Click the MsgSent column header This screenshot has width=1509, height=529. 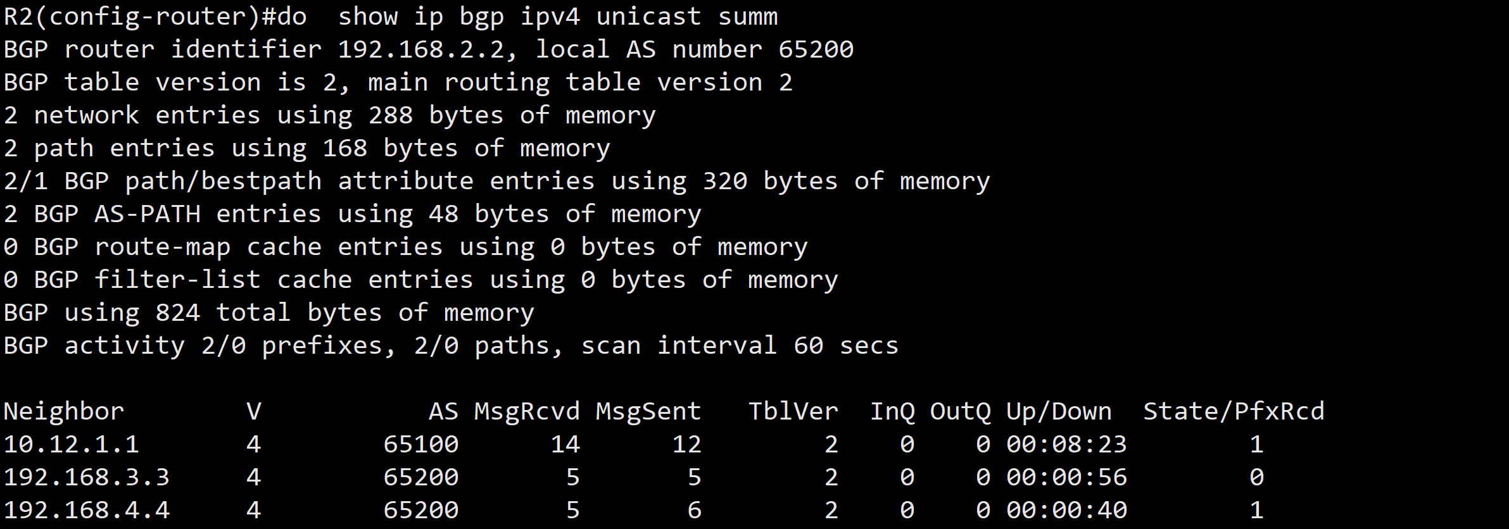point(648,411)
